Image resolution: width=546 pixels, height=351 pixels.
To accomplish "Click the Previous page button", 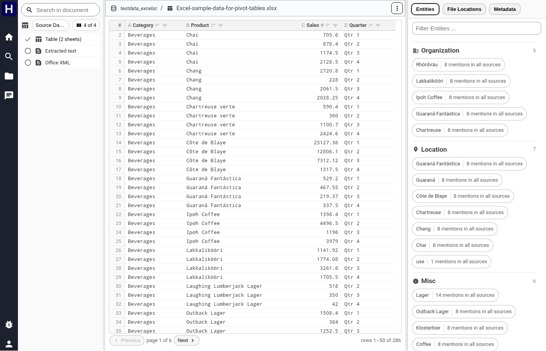I will (x=127, y=340).
